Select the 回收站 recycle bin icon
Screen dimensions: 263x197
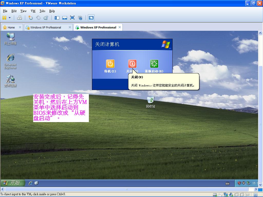click(151, 102)
